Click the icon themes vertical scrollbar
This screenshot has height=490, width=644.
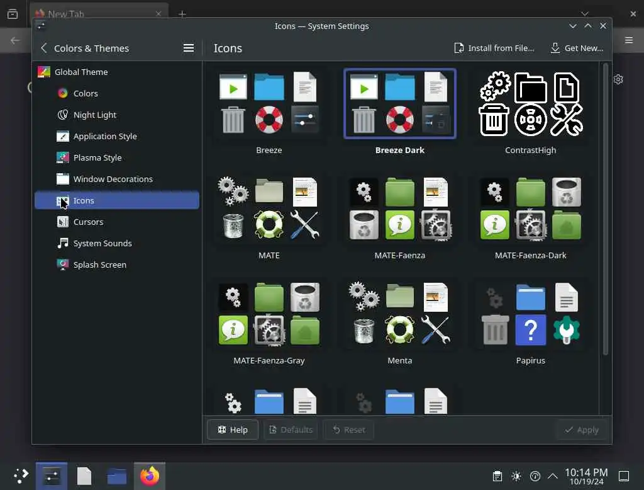pyautogui.click(x=605, y=209)
